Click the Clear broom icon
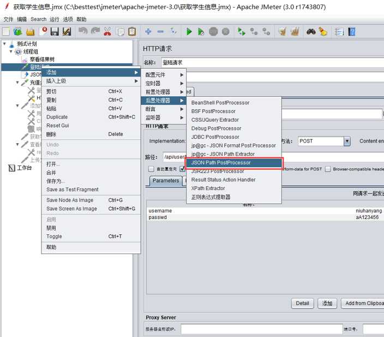 (283, 32)
